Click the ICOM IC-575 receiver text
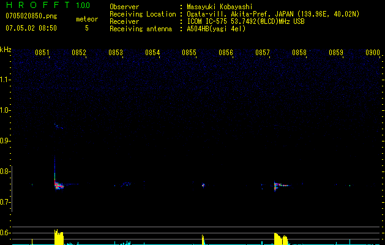Image resolution: width=385 pixels, height=245 pixels. 245,21
